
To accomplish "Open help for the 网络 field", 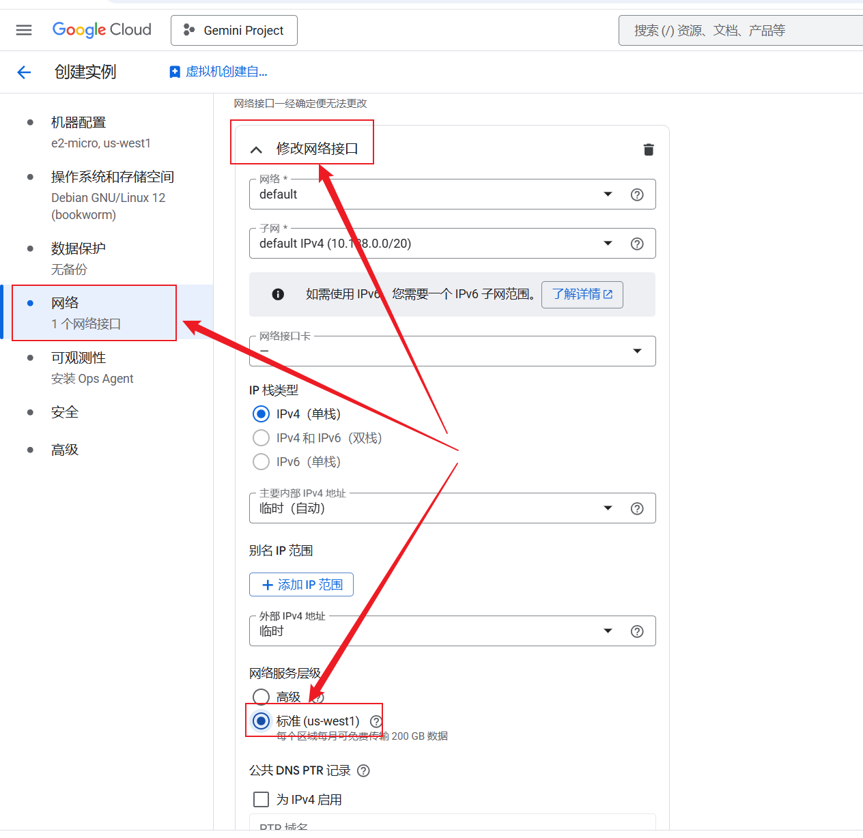I will click(637, 194).
